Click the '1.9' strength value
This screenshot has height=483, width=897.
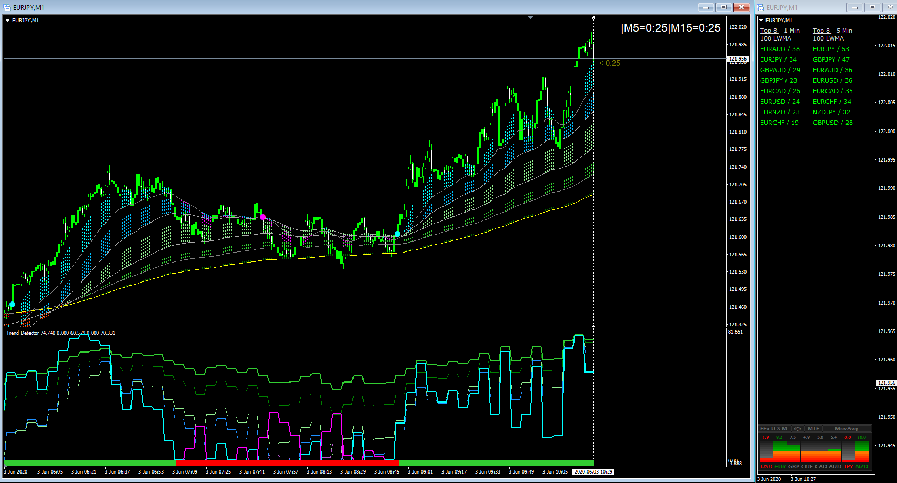(x=765, y=437)
